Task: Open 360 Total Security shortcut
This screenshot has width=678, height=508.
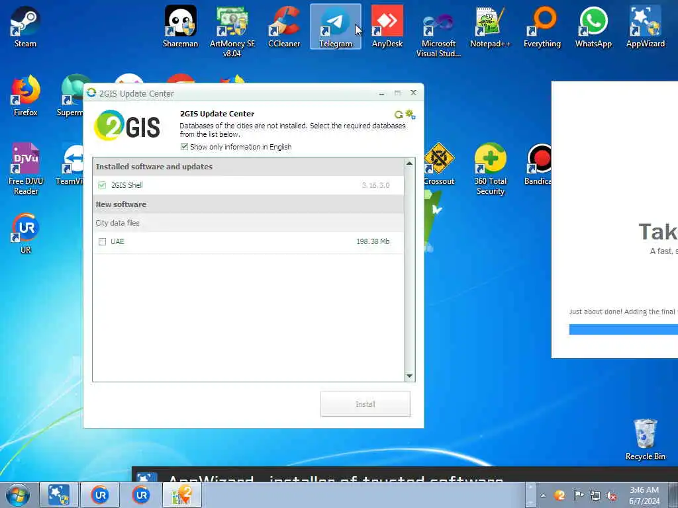Action: pyautogui.click(x=490, y=169)
